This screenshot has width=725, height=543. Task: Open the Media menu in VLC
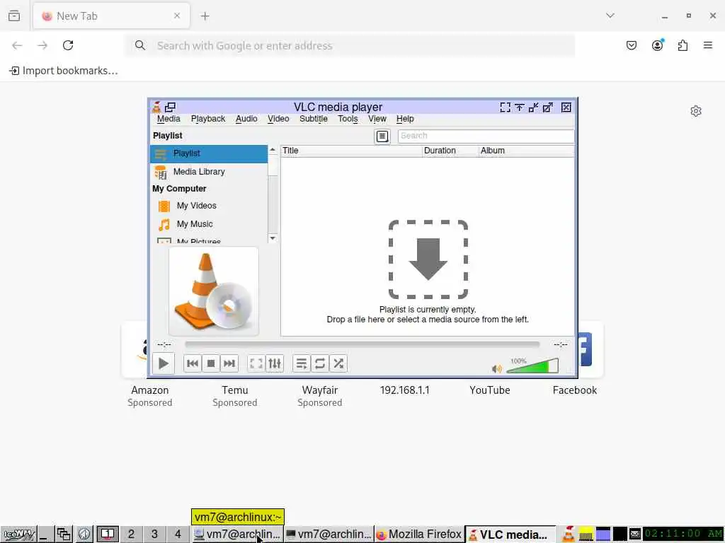(169, 119)
